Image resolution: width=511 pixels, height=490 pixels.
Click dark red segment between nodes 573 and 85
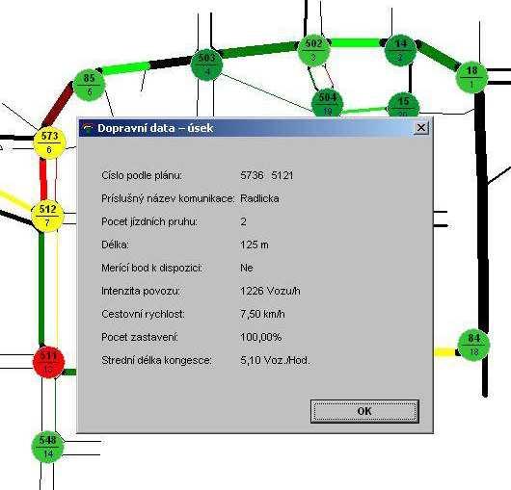click(58, 105)
